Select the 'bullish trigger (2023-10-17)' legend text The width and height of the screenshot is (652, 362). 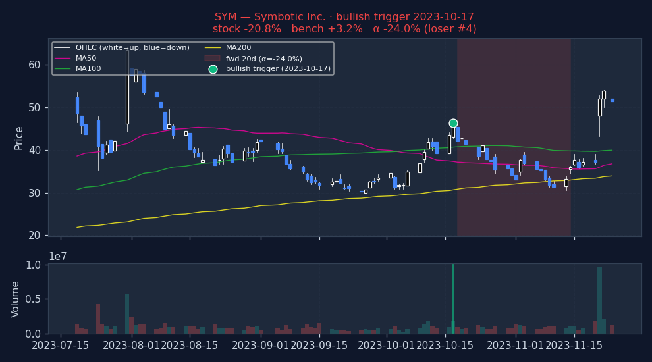pyautogui.click(x=278, y=69)
